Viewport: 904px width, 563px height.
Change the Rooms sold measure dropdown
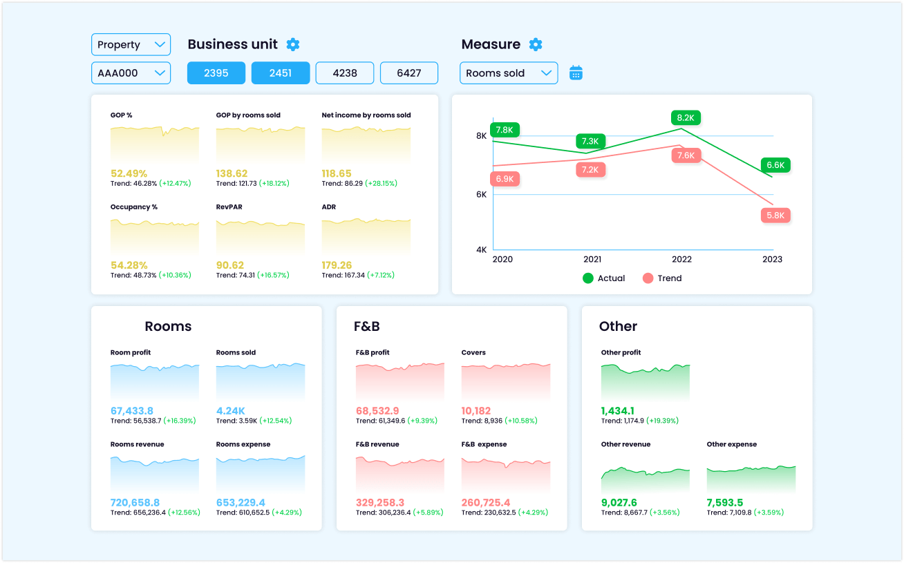click(x=509, y=73)
